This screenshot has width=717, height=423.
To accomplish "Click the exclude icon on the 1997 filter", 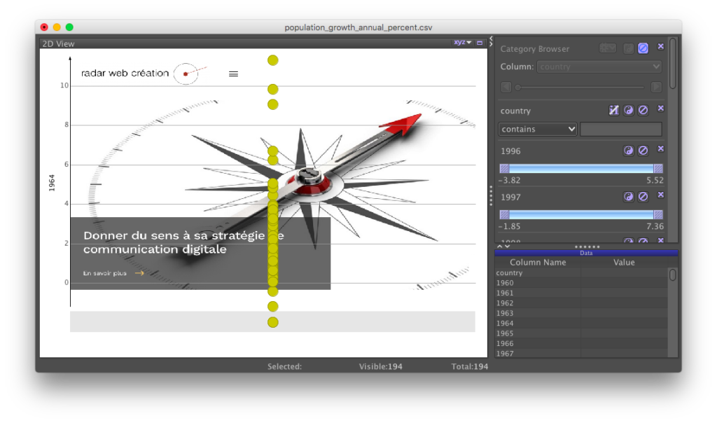I will (x=642, y=197).
